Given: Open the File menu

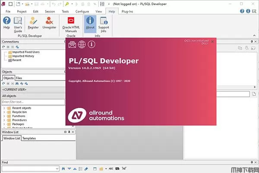Looking at the screenshot, I should (x=8, y=11).
